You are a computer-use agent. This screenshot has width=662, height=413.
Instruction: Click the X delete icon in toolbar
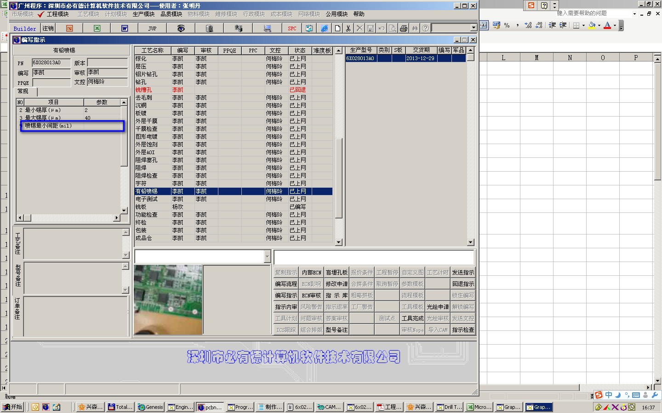(360, 28)
